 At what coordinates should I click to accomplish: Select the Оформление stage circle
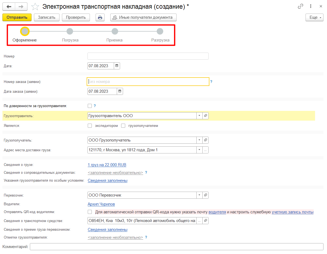pos(25,31)
